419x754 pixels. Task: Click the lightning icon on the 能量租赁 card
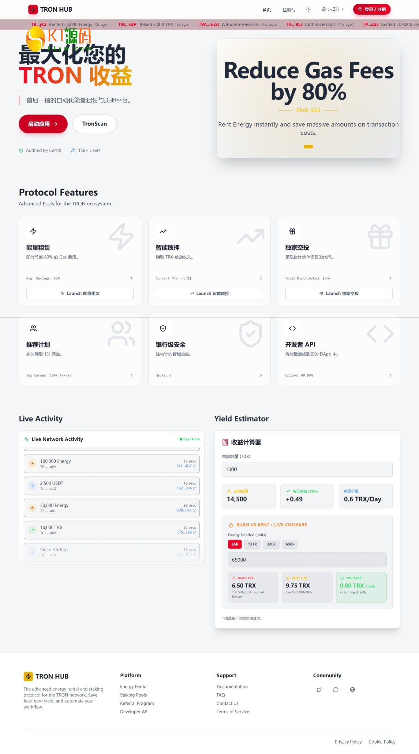click(x=33, y=231)
